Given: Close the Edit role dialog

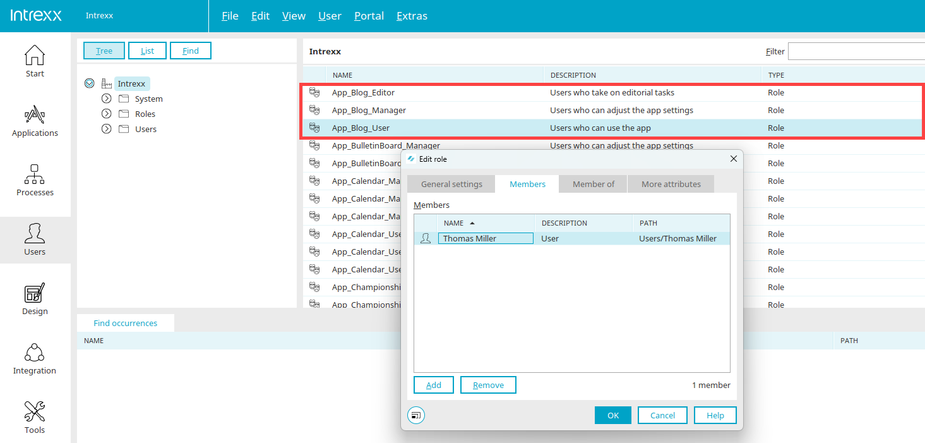Looking at the screenshot, I should point(733,159).
